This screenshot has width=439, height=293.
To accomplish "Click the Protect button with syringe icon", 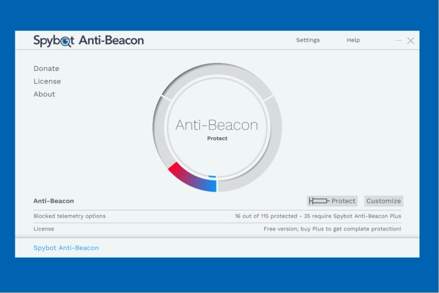I will pyautogui.click(x=332, y=201).
